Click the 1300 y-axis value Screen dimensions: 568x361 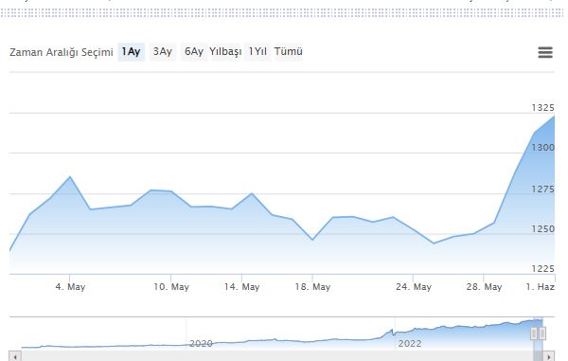[543, 148]
